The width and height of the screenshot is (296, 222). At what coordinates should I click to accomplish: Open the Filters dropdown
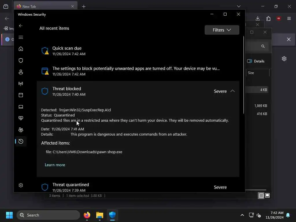pos(222,30)
